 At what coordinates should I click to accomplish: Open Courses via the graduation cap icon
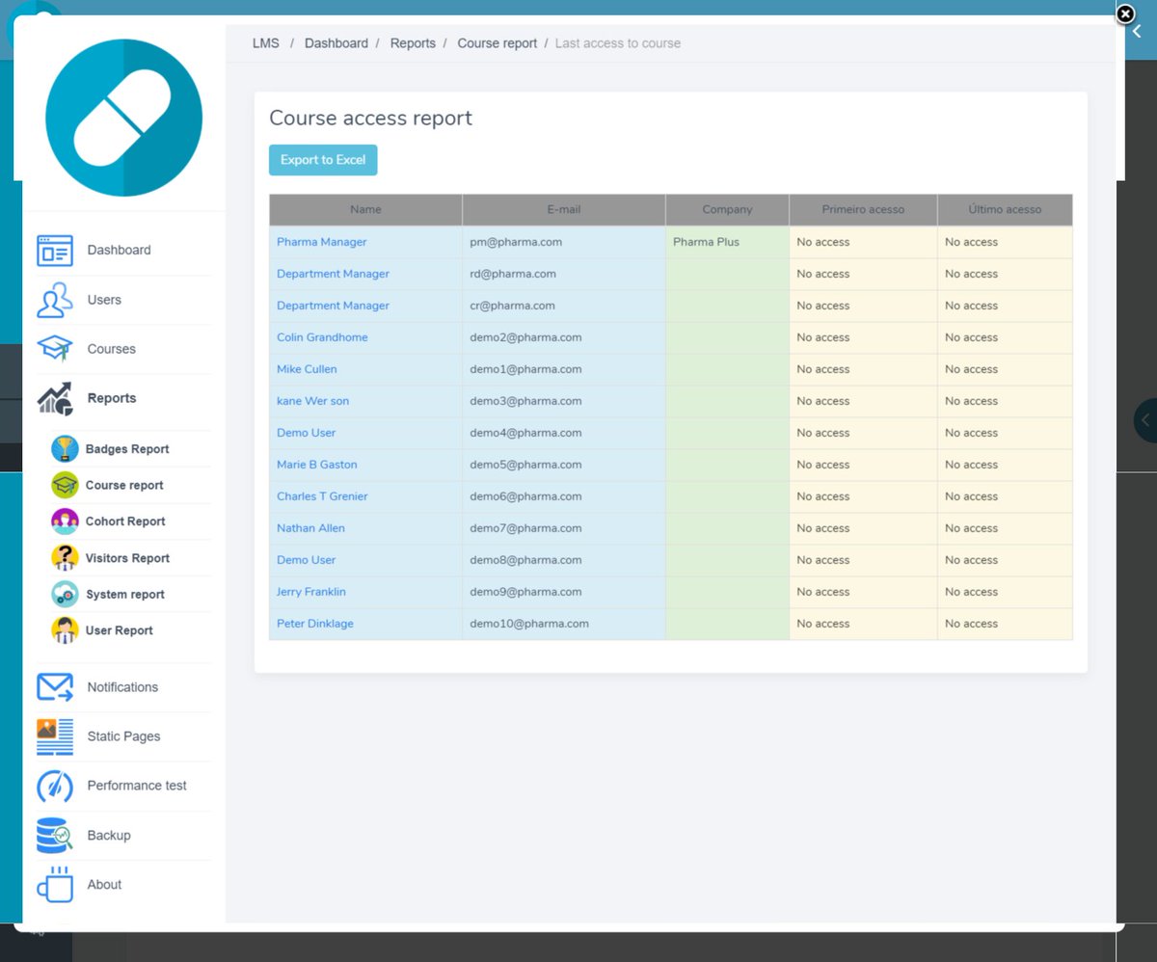[55, 348]
